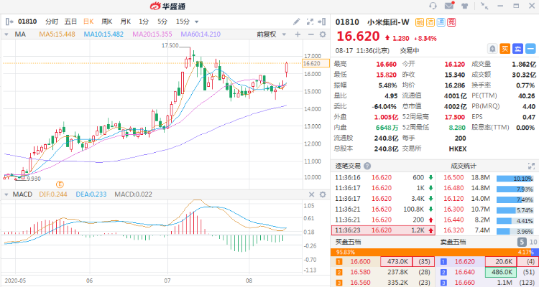
Task: Select the 周K weekly candlestick tab
Action: [107, 22]
